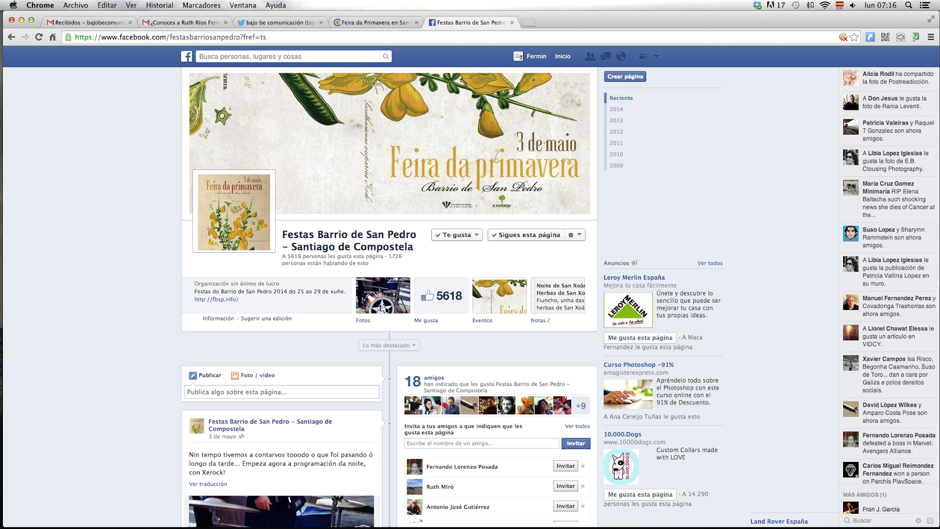
Task: Open the Fermin profile link
Action: pyautogui.click(x=530, y=56)
